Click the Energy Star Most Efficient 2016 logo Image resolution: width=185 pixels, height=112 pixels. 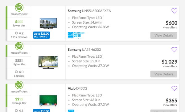coord(76,35)
